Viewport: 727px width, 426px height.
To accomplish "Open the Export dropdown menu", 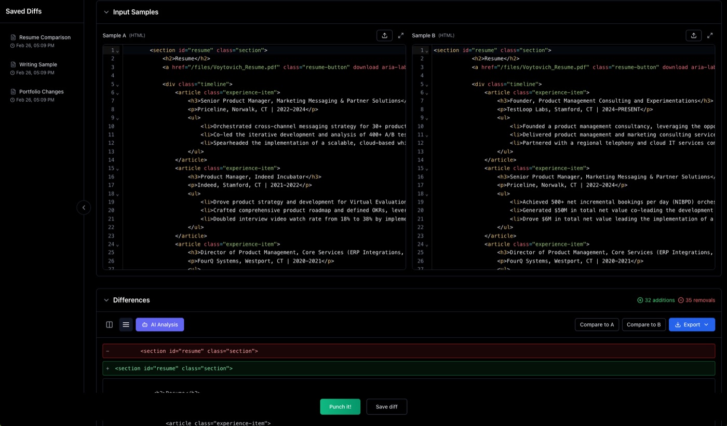I will (692, 325).
